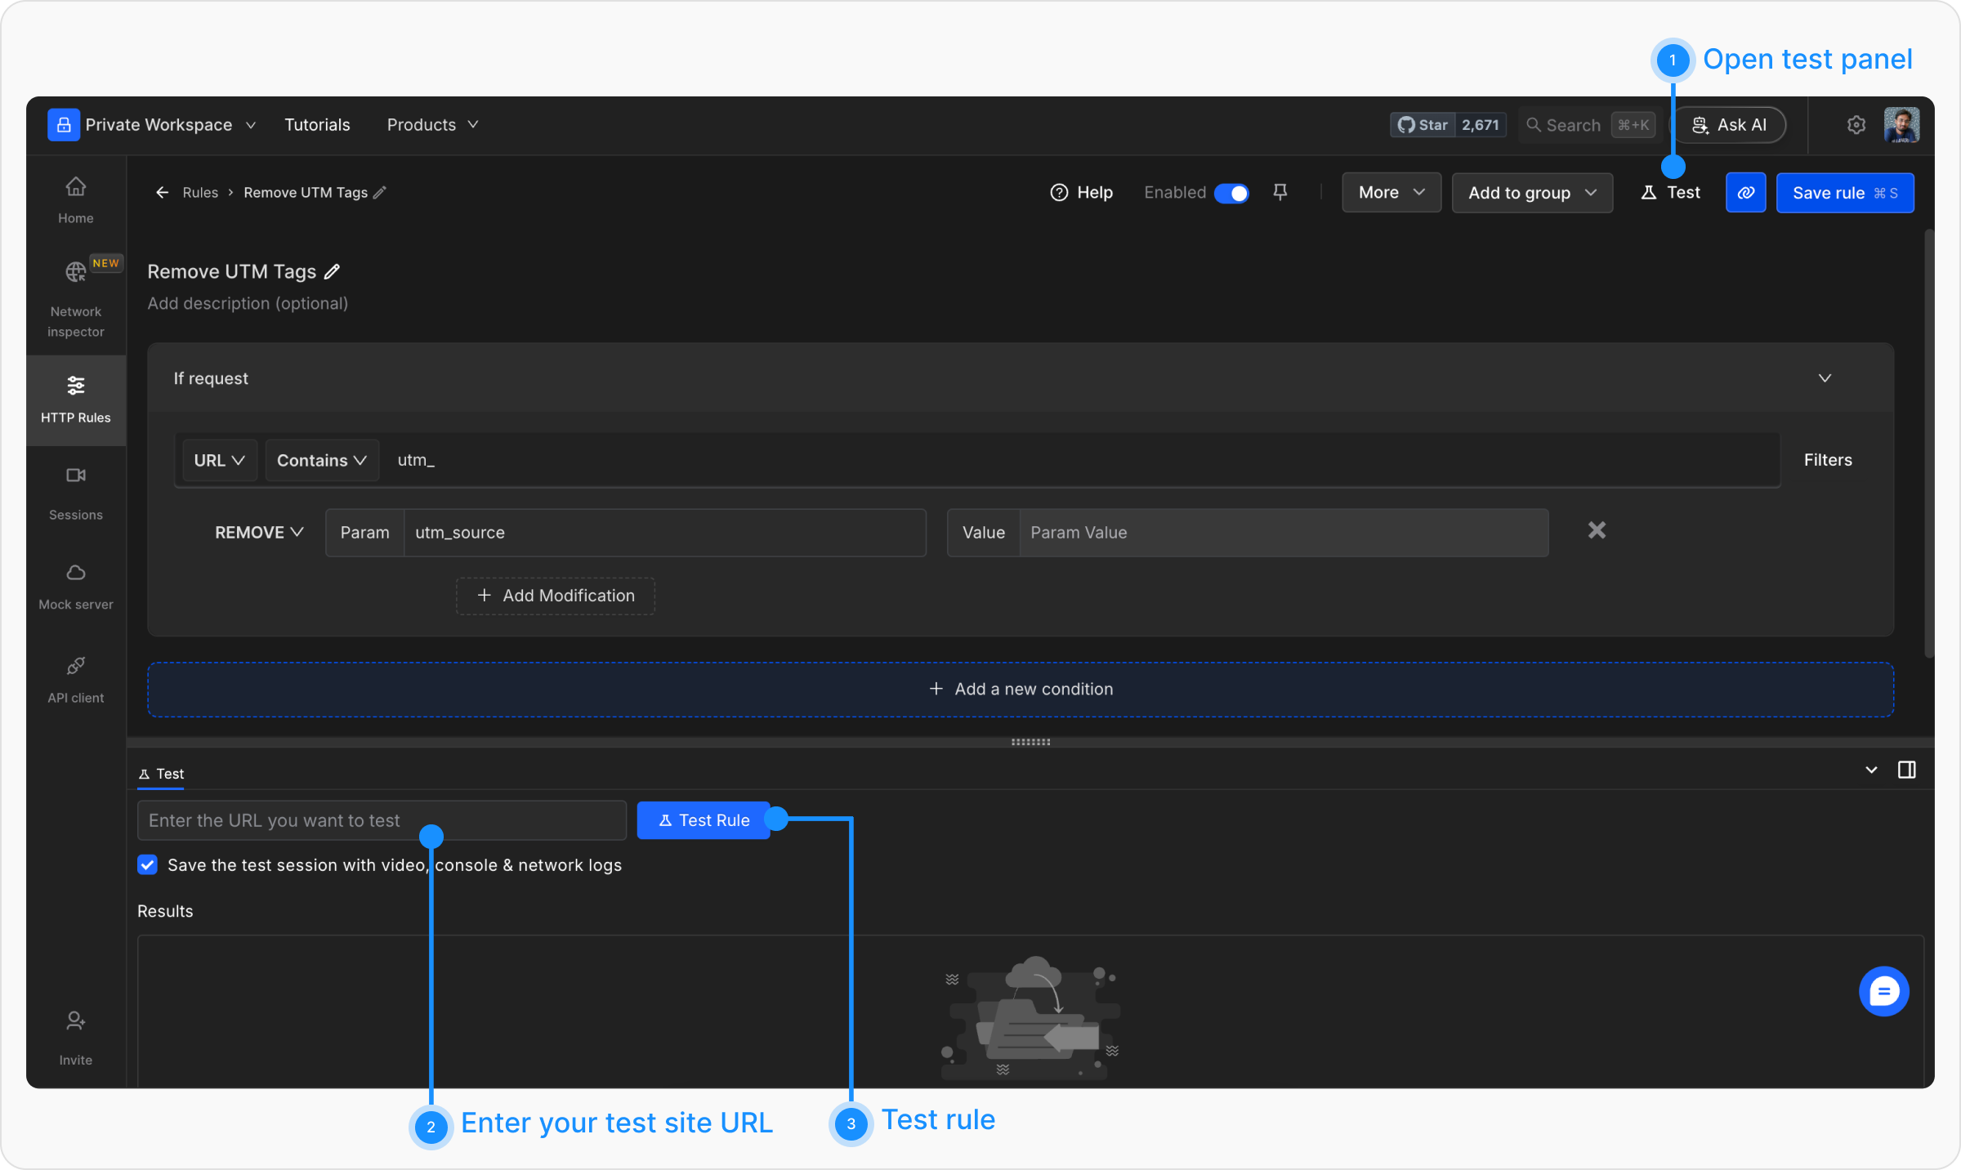1961x1170 pixels.
Task: Expand the Add to group dropdown
Action: pos(1531,193)
